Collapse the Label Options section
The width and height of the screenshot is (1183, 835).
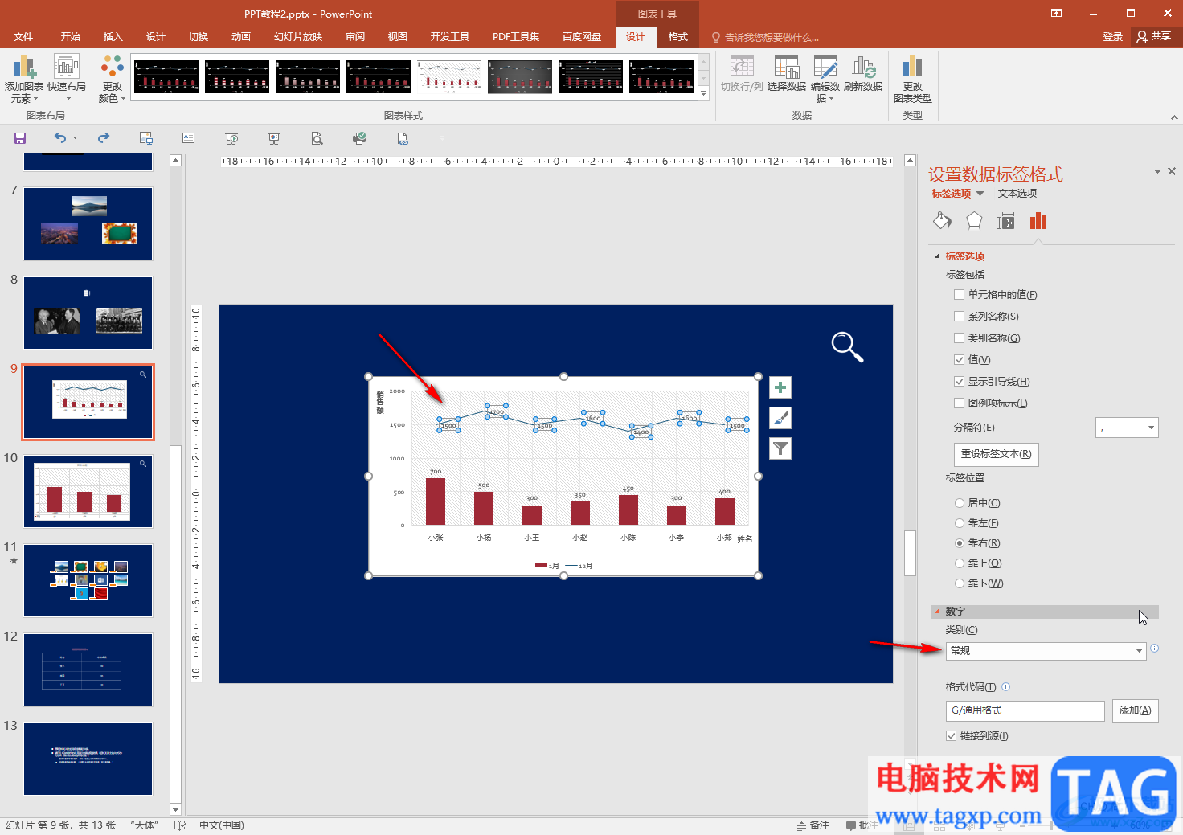[937, 256]
